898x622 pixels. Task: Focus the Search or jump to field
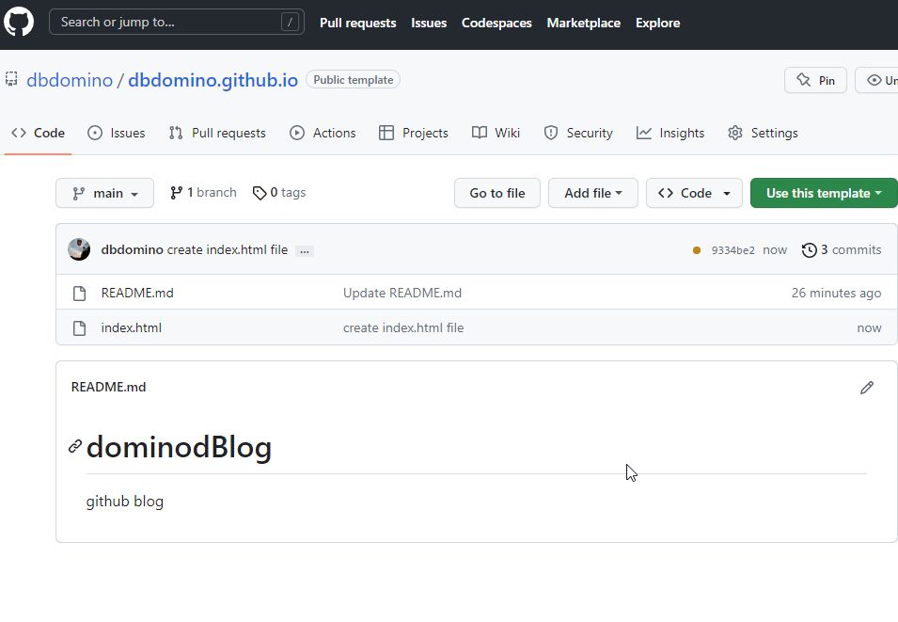coord(177,23)
